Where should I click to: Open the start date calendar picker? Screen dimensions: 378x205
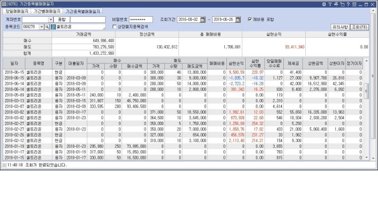point(203,19)
